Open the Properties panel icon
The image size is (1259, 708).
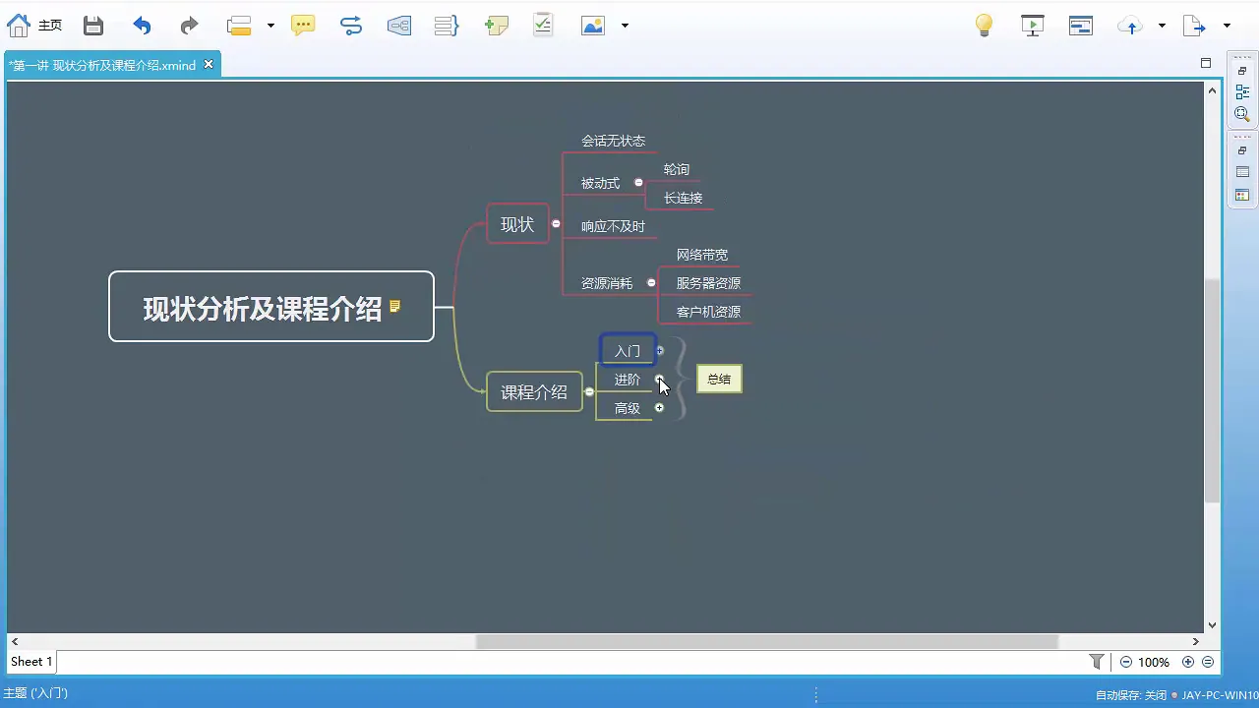(x=1242, y=172)
